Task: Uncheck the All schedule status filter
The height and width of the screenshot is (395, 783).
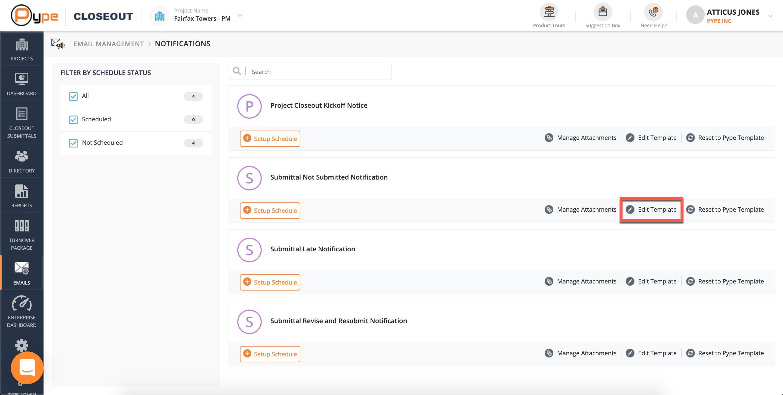Action: pos(73,96)
